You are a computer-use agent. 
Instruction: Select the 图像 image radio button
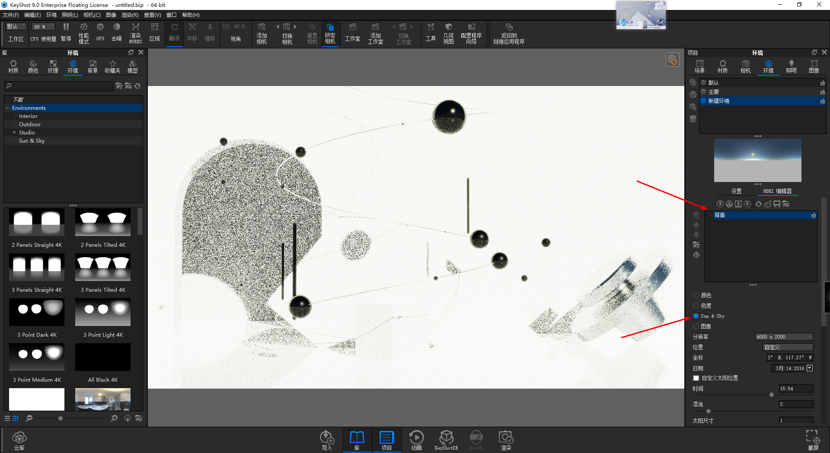point(696,326)
